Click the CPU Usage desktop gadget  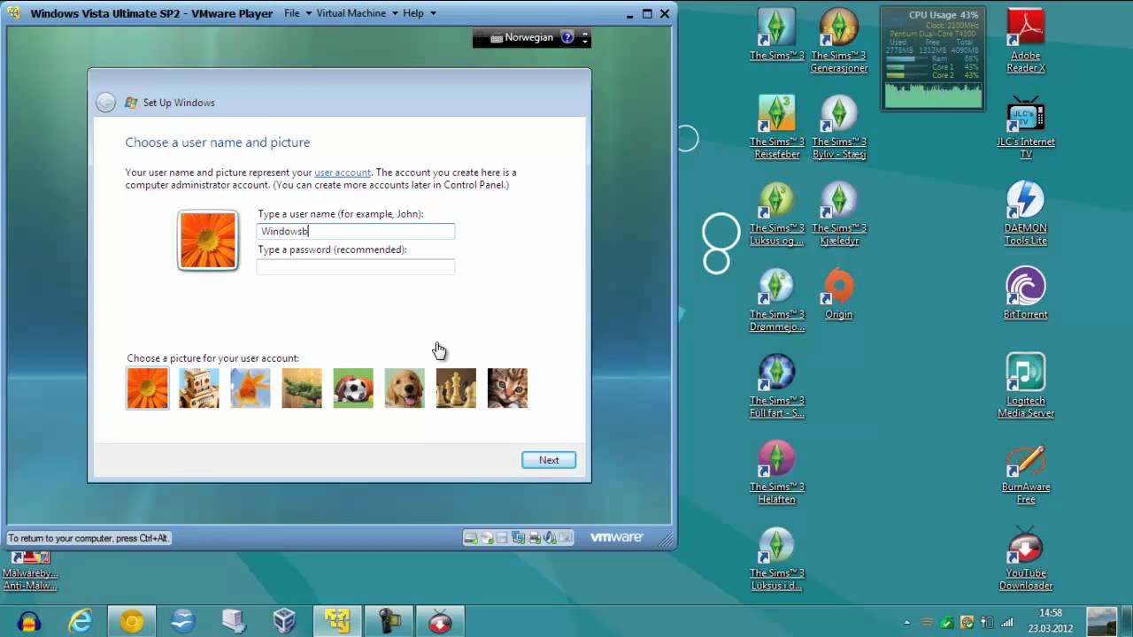point(933,58)
